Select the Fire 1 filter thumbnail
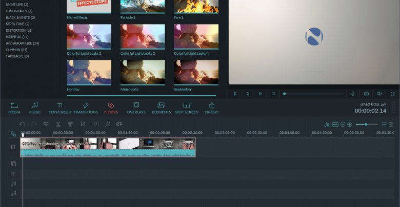 tap(196, 7)
